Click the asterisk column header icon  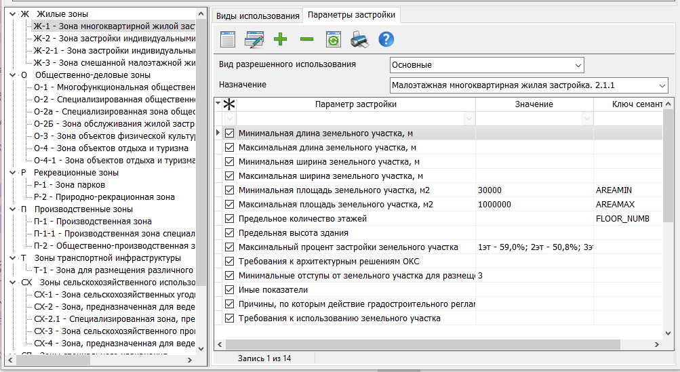229,104
